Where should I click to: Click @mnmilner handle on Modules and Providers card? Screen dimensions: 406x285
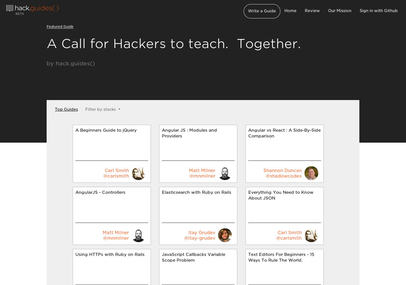pyautogui.click(x=202, y=176)
